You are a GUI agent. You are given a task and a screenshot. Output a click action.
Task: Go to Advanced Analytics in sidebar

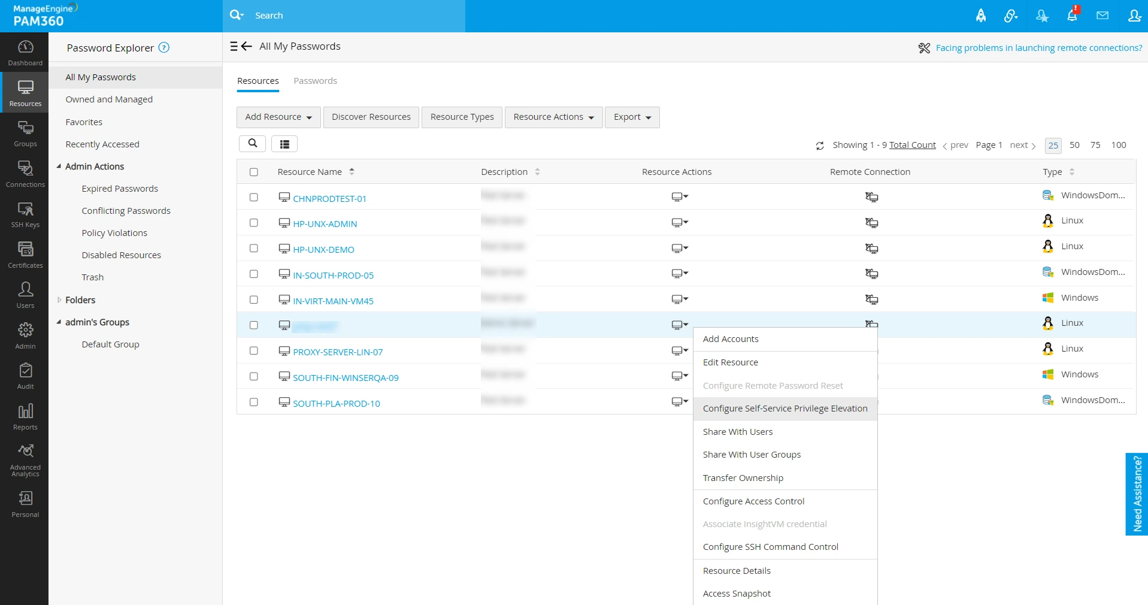[25, 460]
